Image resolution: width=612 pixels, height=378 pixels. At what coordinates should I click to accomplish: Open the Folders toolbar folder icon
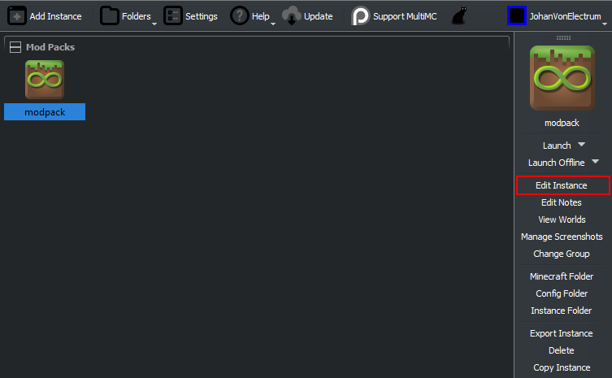coord(109,16)
